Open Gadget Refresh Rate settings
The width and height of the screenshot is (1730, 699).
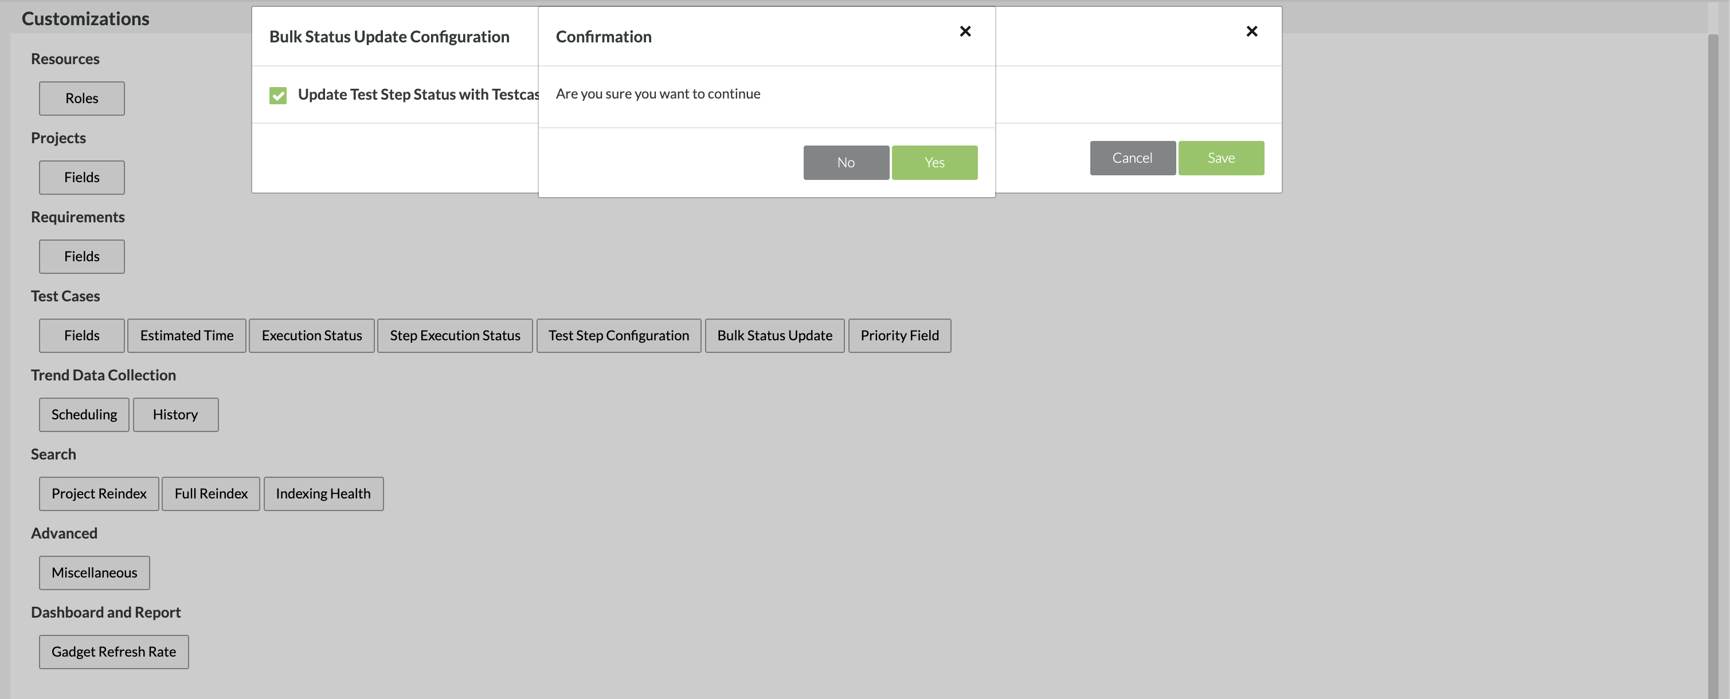(x=113, y=652)
